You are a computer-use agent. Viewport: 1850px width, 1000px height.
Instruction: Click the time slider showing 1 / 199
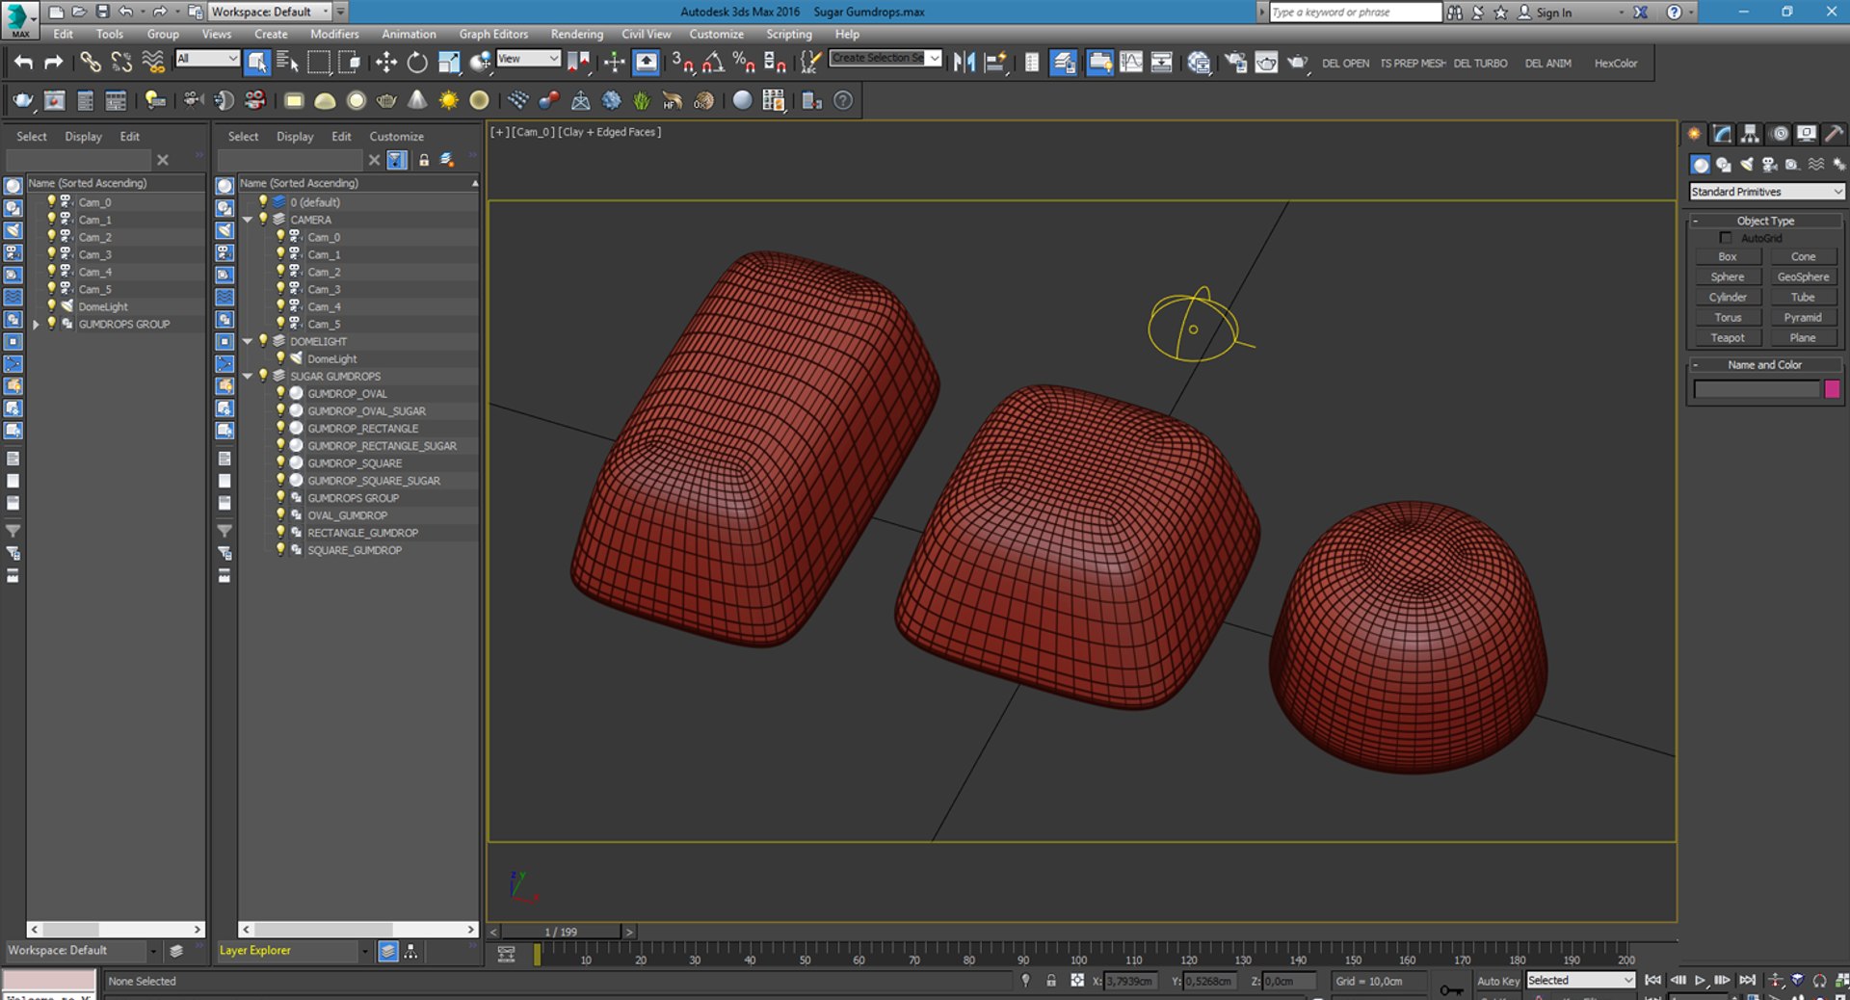[x=561, y=932]
